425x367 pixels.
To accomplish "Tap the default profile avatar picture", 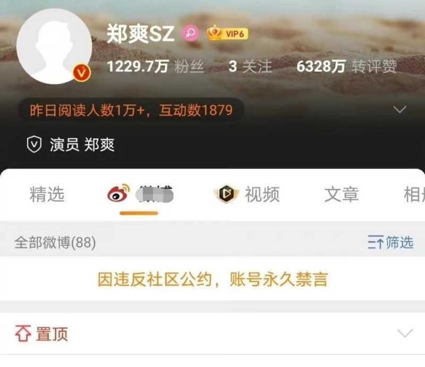I will point(54,46).
